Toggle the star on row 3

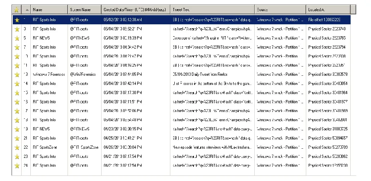click(17, 29)
